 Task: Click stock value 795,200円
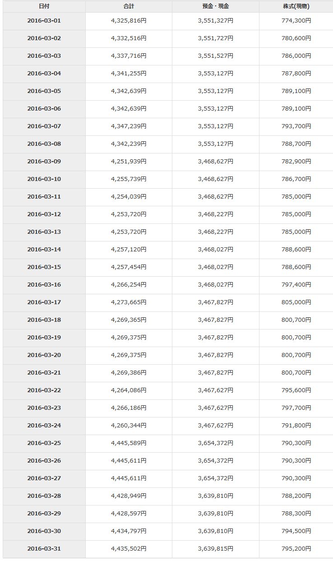tap(296, 549)
